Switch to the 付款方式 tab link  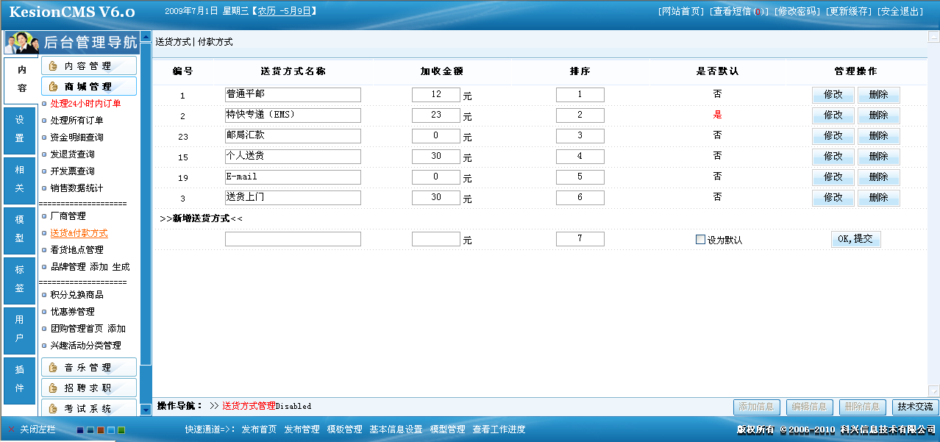point(216,42)
